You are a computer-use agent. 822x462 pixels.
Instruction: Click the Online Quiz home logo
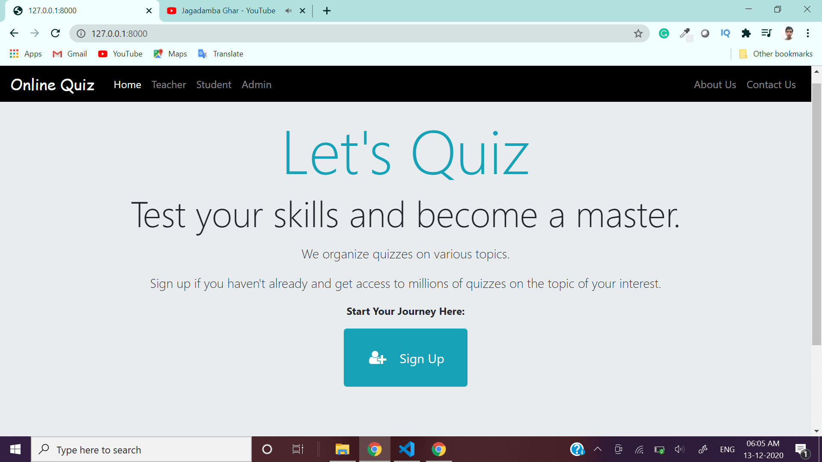tap(53, 84)
